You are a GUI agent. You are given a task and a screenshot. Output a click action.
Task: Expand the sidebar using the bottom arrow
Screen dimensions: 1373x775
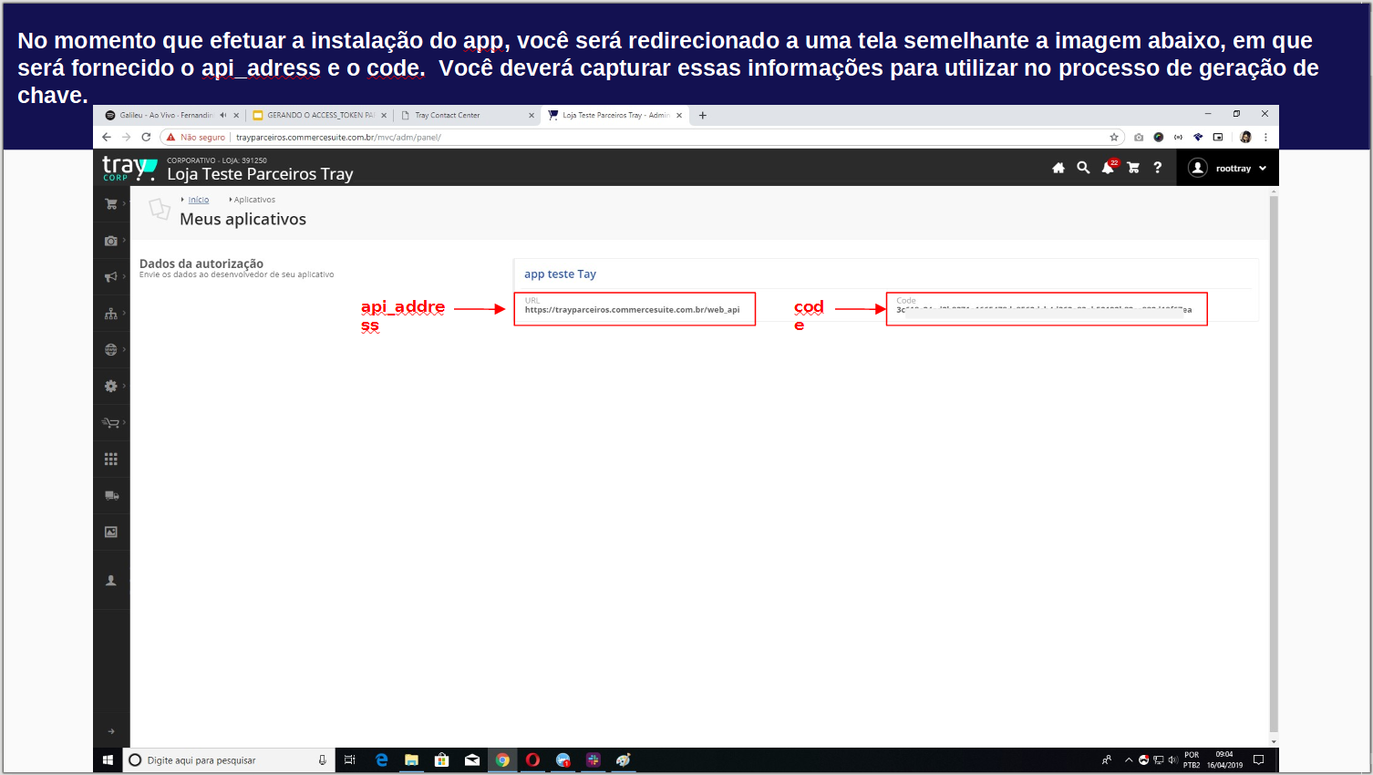point(111,731)
